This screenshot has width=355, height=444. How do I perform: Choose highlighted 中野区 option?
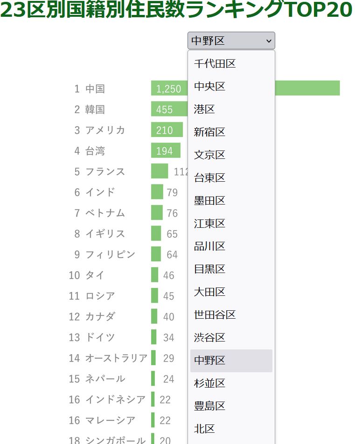click(x=231, y=361)
